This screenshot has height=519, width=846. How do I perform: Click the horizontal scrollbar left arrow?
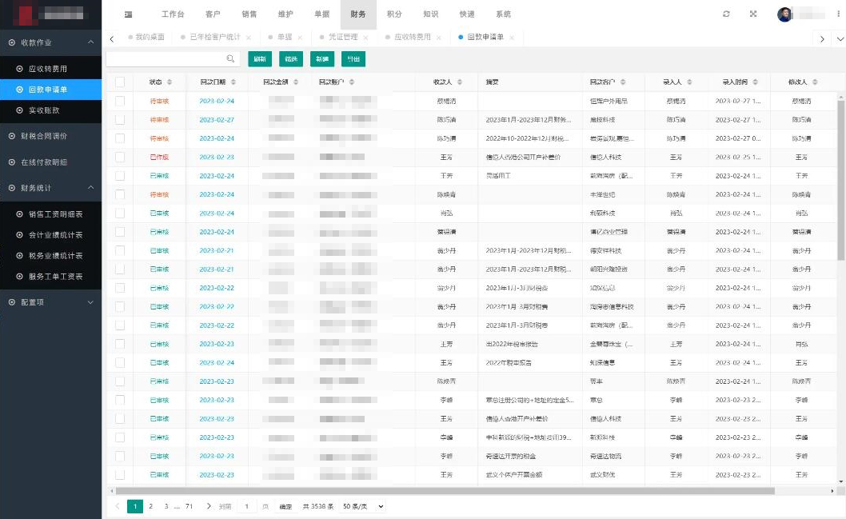click(112, 491)
